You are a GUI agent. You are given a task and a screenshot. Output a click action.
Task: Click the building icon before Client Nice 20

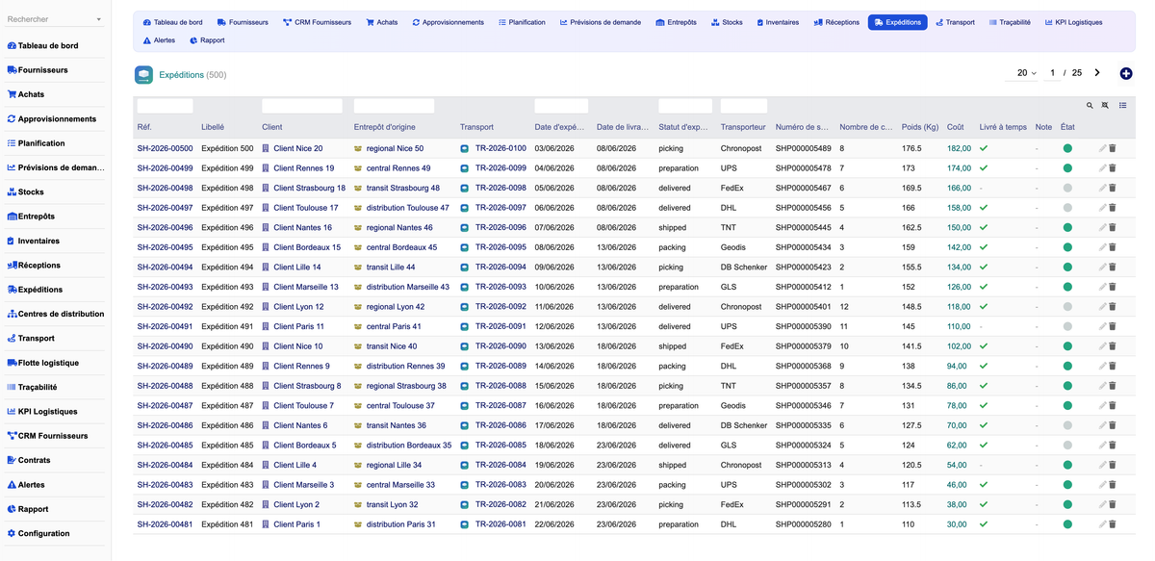coord(266,148)
